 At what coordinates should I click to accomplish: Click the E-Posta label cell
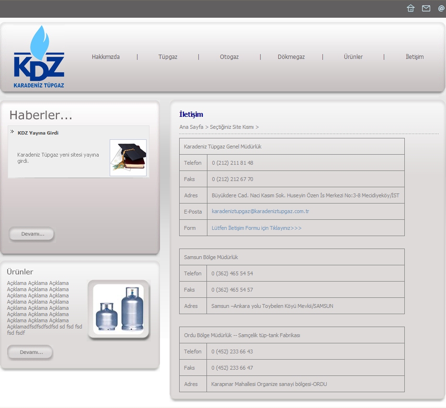tap(193, 212)
